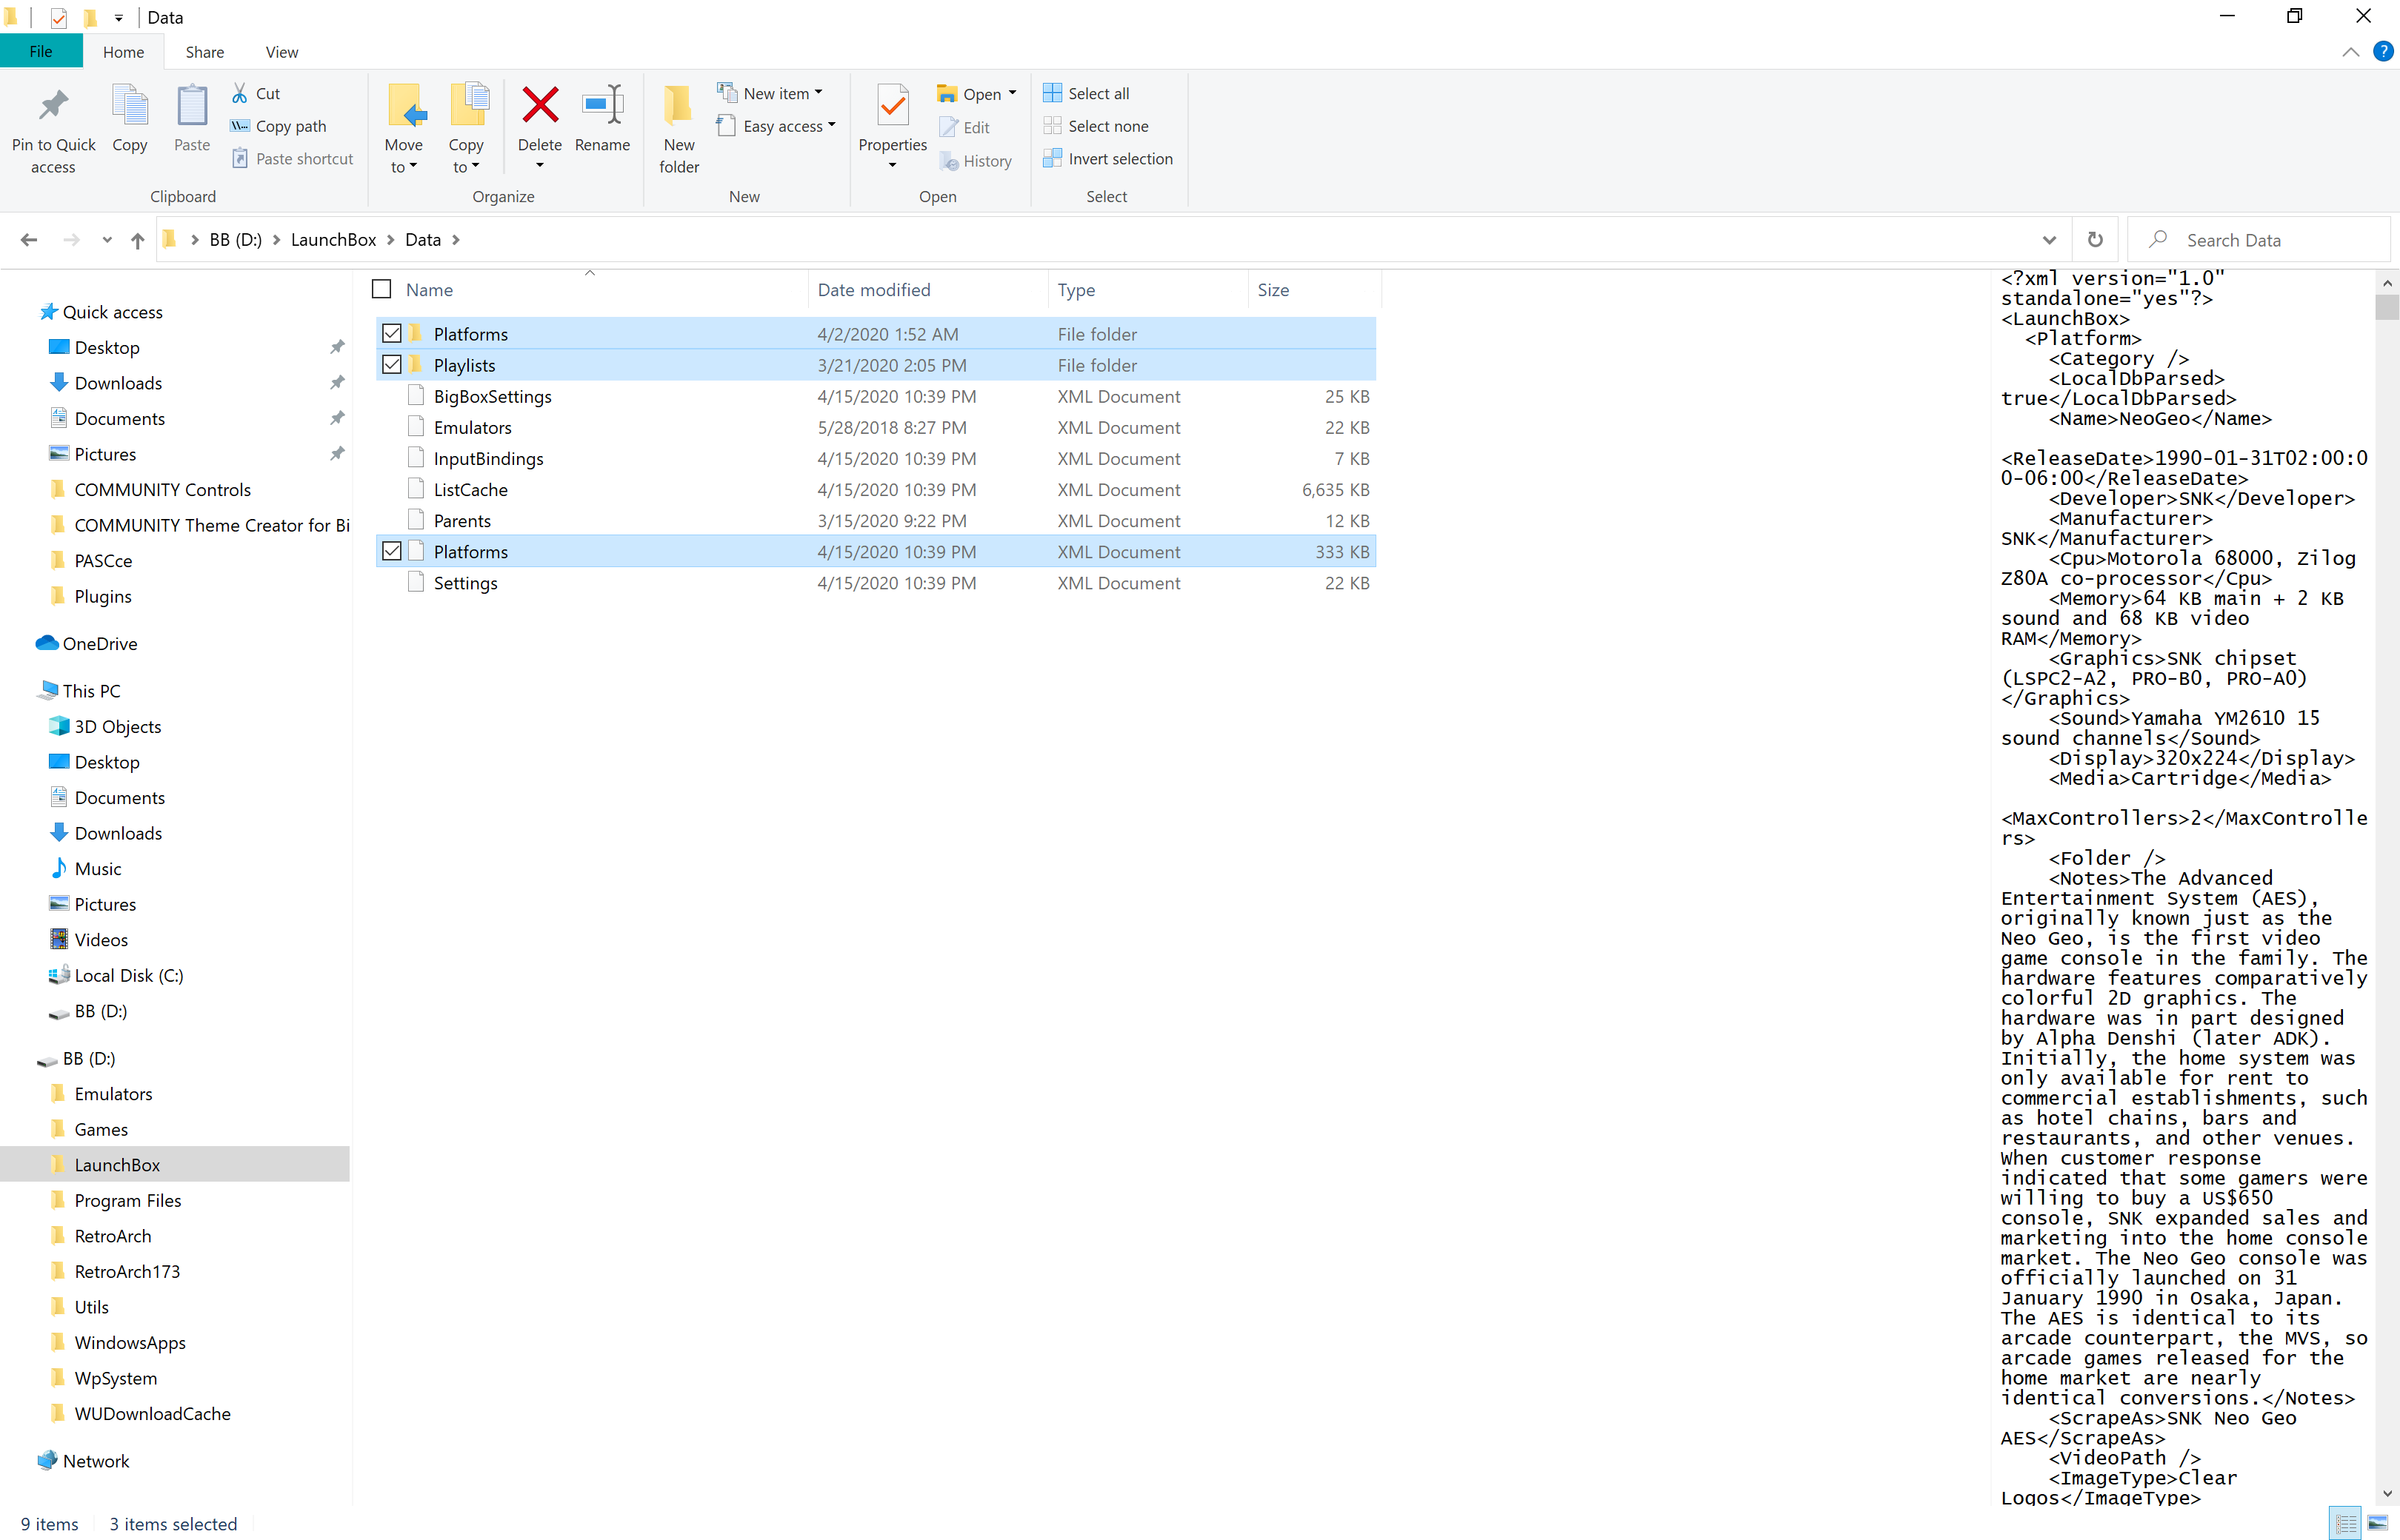Open Explorer help question mark icon
Viewport: 2400px width, 1540px height.
click(2383, 51)
